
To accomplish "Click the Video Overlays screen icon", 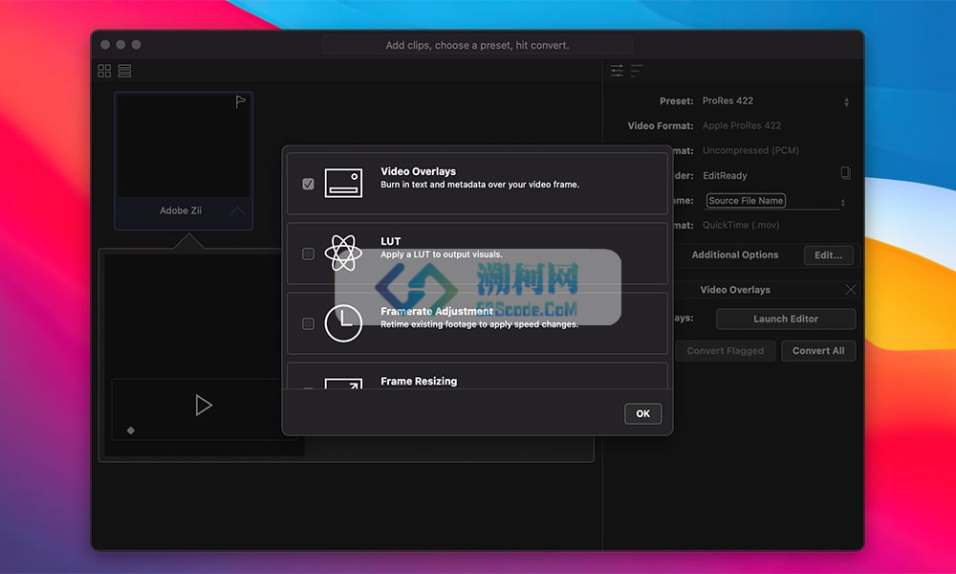I will [343, 183].
